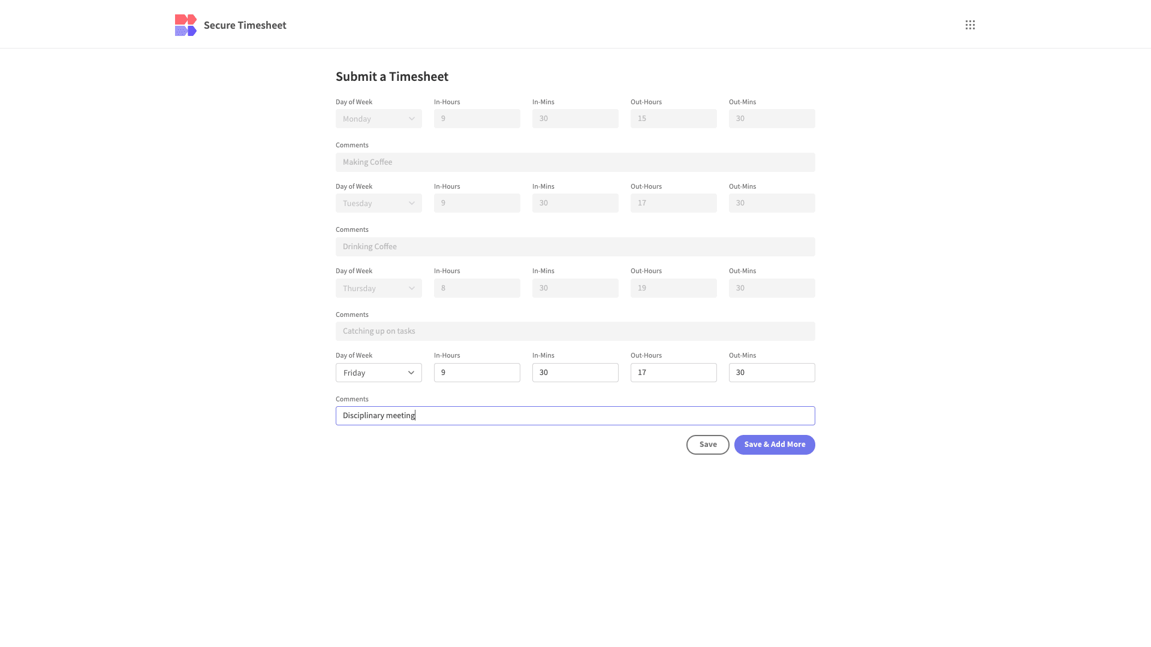The width and height of the screenshot is (1151, 647).
Task: Click In-Mins field in Thursday row
Action: coord(575,288)
